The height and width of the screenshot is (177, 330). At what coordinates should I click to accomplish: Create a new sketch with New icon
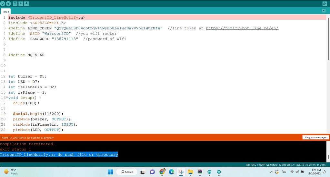coord(15,4)
